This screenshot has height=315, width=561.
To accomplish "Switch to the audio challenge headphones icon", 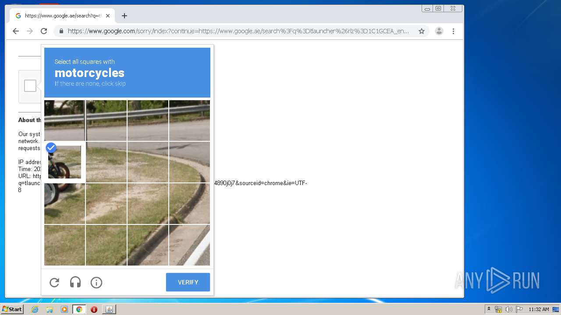I will point(75,283).
